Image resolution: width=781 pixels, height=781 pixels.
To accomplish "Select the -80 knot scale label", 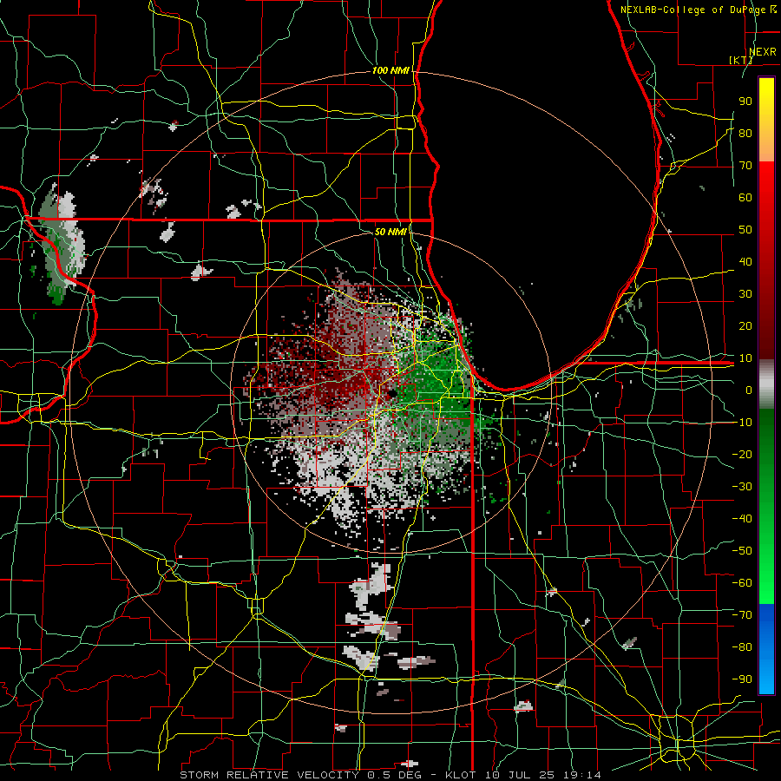I will (742, 647).
